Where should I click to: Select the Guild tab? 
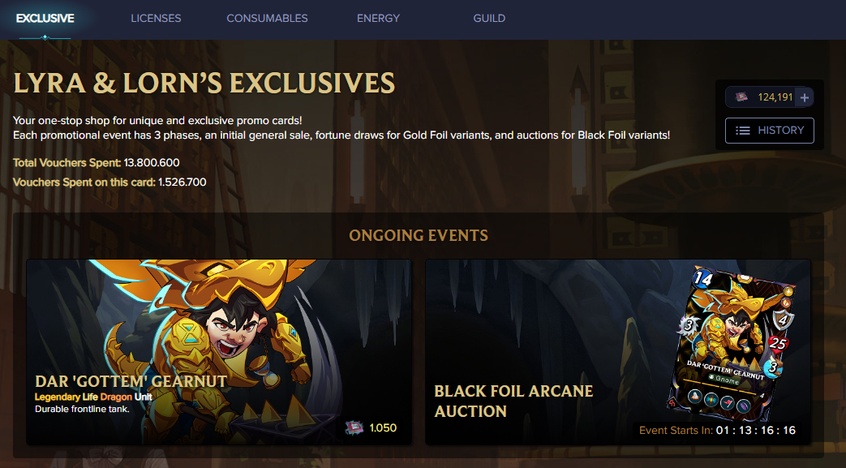[489, 18]
